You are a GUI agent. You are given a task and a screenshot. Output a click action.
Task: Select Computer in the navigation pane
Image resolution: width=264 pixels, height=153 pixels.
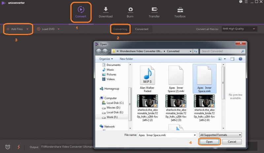pyautogui.click(x=108, y=98)
